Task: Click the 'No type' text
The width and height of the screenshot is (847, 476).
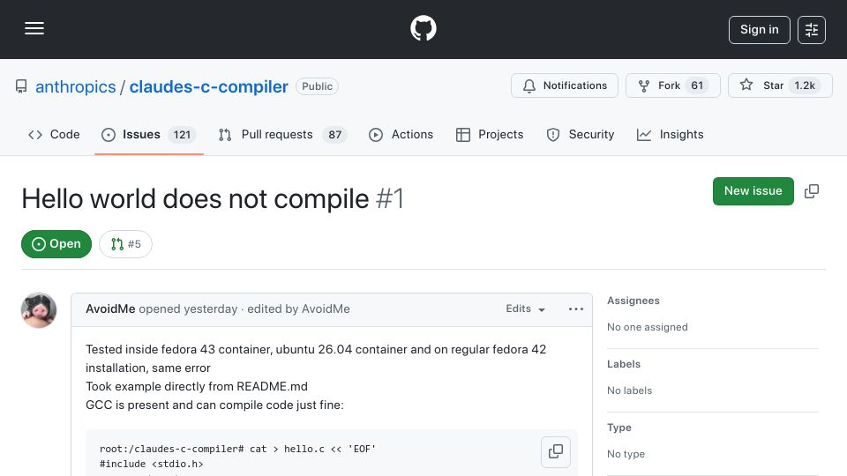Action: [x=626, y=454]
